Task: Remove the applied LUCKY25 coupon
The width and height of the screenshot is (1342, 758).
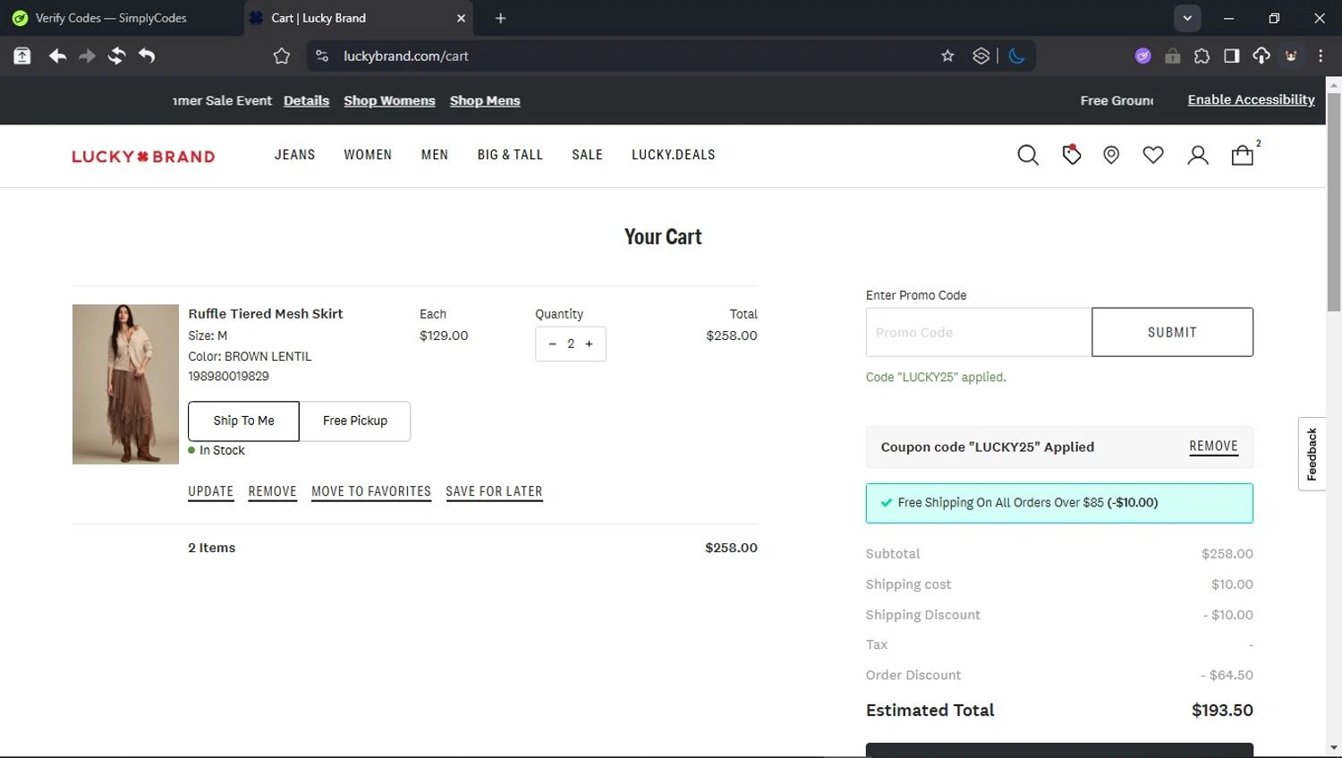Action: click(x=1213, y=447)
